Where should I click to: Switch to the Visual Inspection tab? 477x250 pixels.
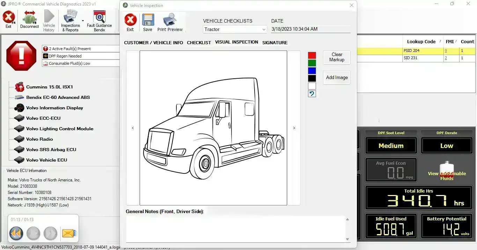point(237,42)
